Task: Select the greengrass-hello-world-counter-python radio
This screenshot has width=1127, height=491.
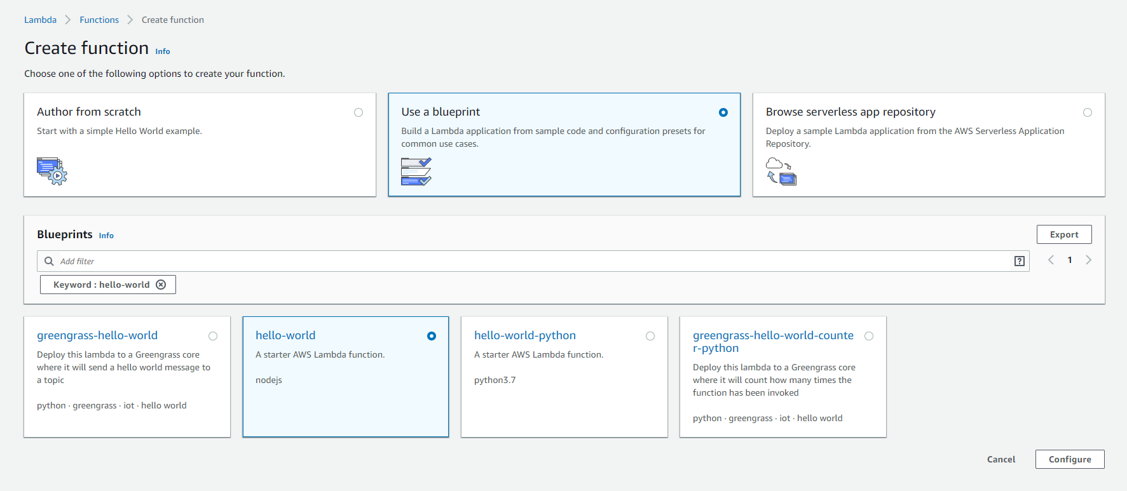Action: tap(869, 336)
